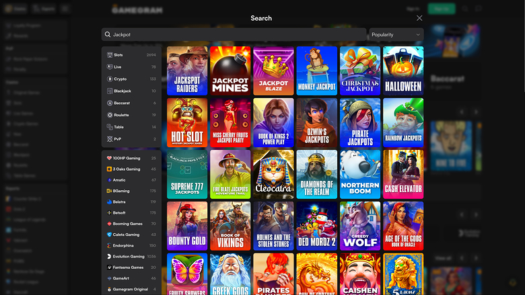
Task: Open Fire Blaze Jackpots Adventure Trail
Action: pos(230,175)
